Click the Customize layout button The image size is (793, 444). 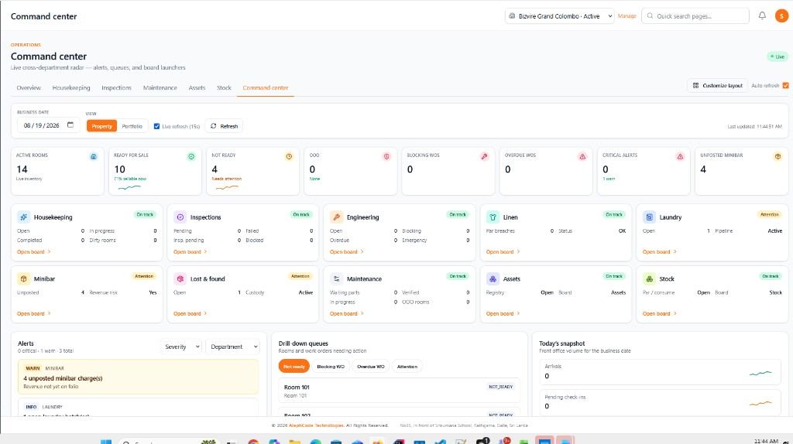718,85
